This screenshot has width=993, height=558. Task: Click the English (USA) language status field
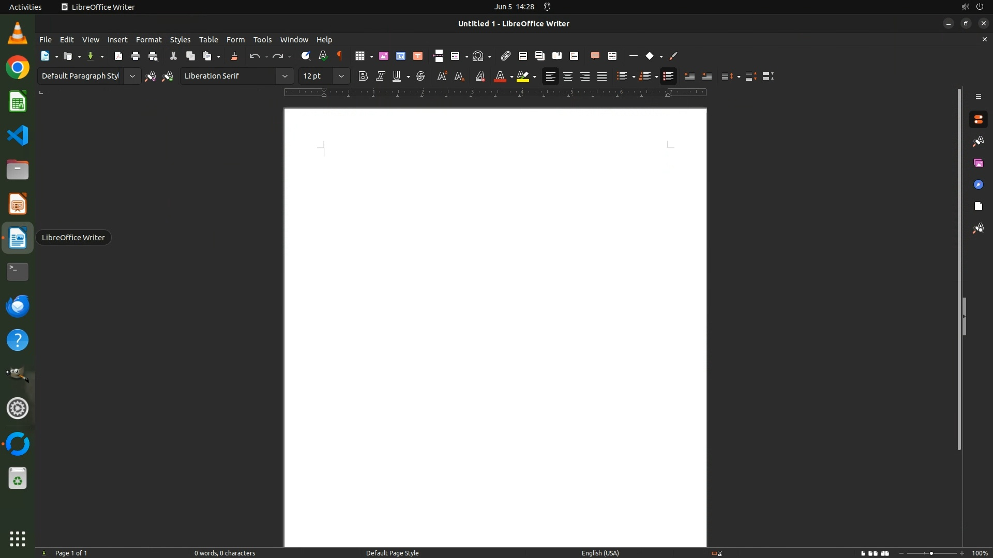pyautogui.click(x=600, y=553)
